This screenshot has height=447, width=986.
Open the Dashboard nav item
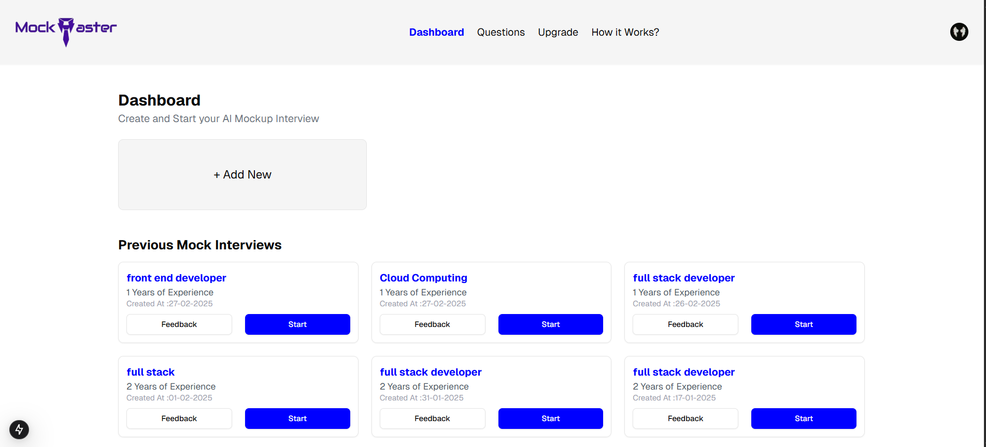click(436, 32)
